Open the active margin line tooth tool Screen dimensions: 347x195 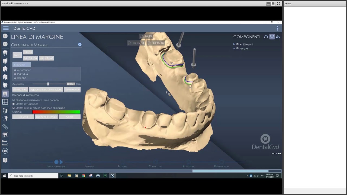[x=5, y=94]
